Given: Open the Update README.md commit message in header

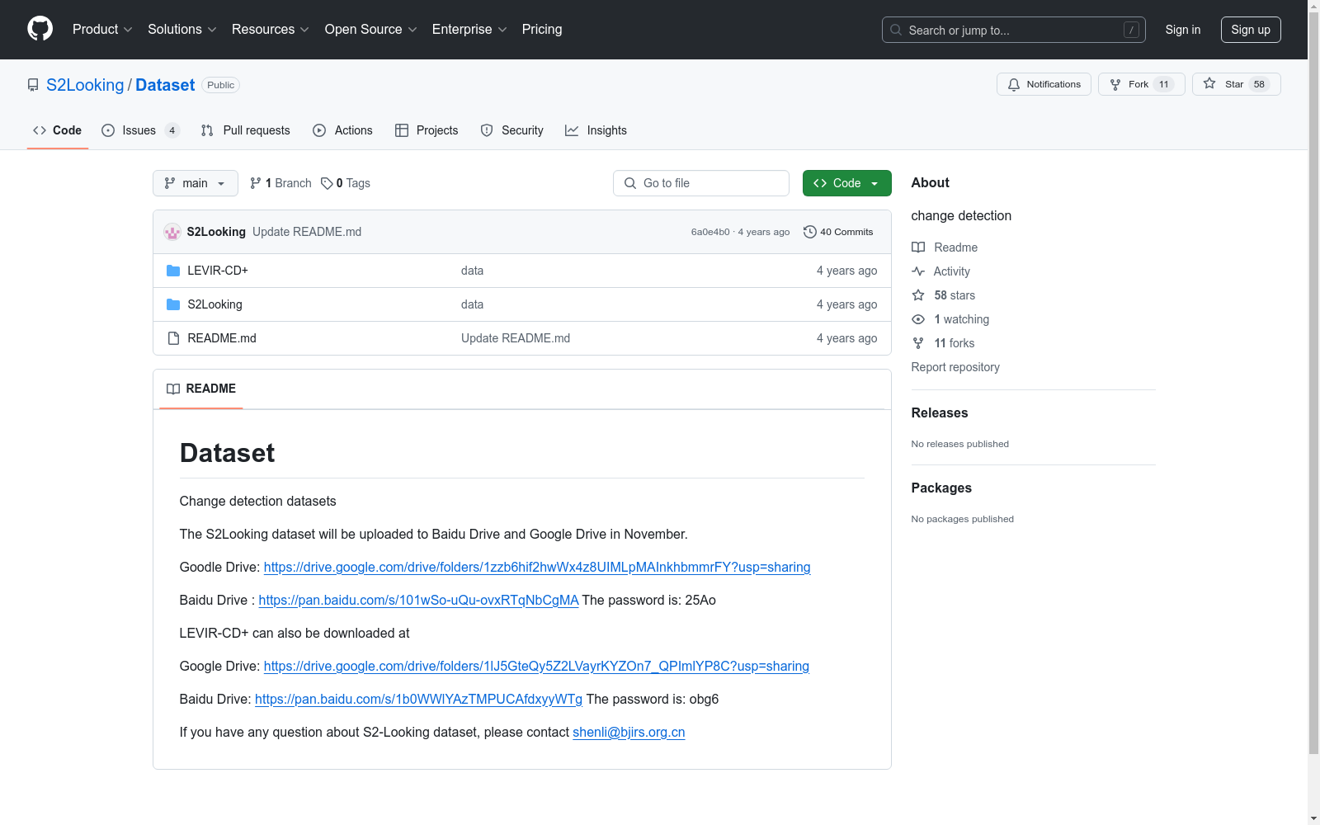Looking at the screenshot, I should tap(307, 232).
